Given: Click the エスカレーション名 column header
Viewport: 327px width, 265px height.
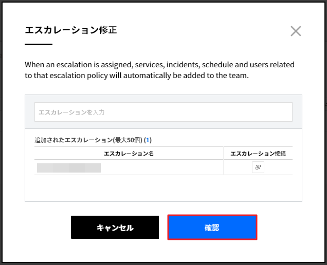Looking at the screenshot, I should [129, 153].
